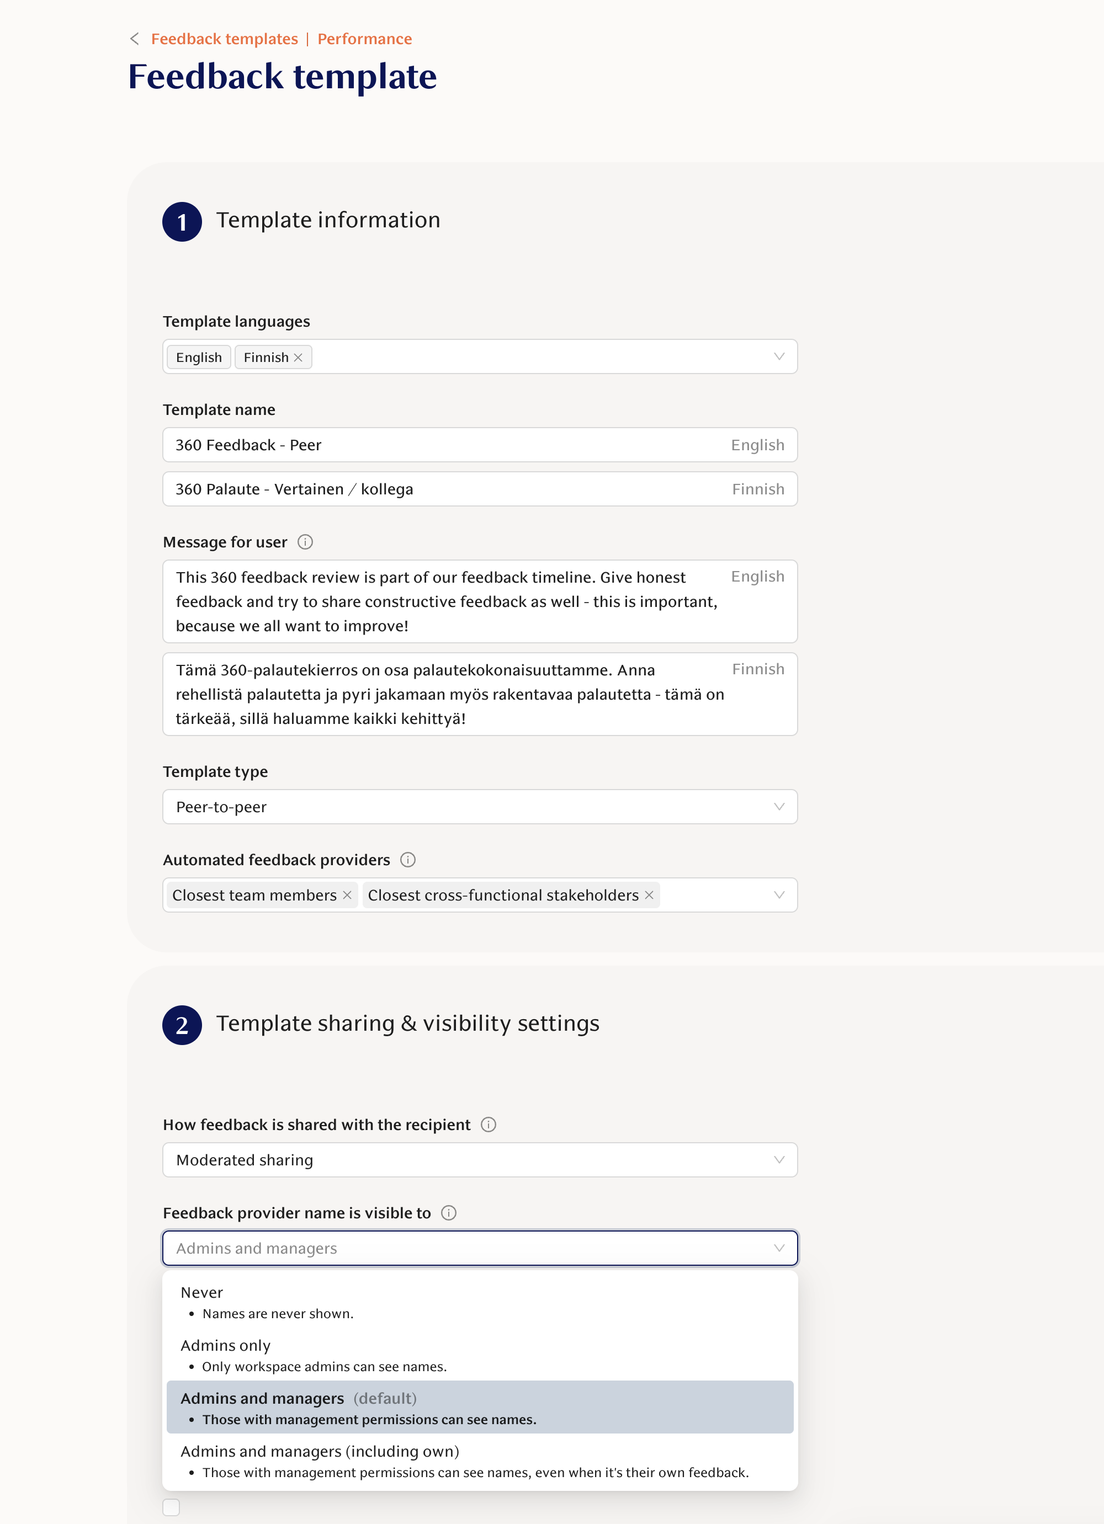This screenshot has height=1524, width=1104.
Task: Click the info icon next to Automated feedback providers
Action: tap(408, 860)
